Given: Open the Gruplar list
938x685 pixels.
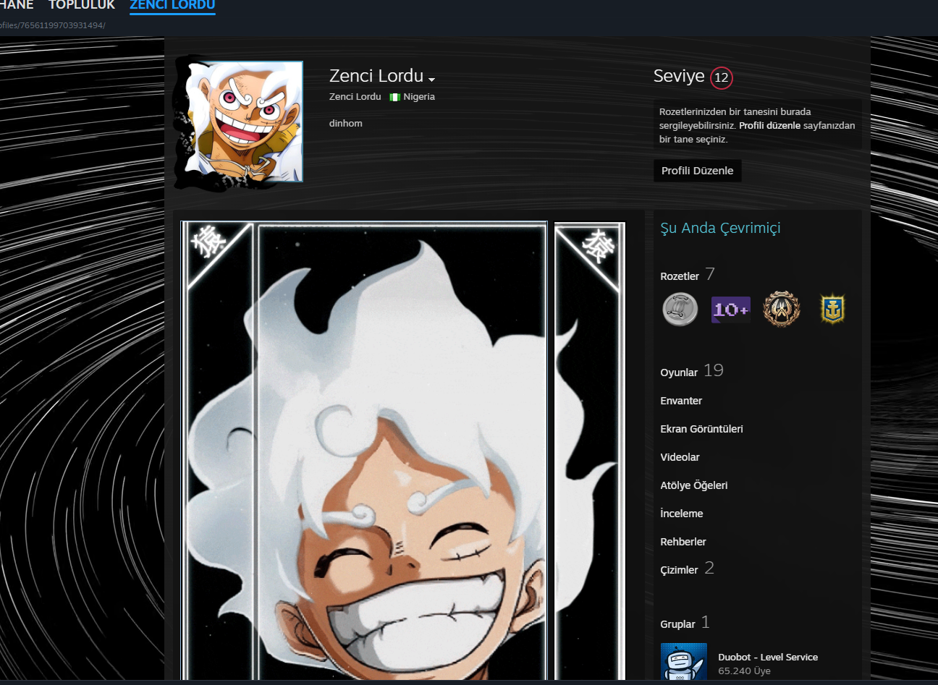Looking at the screenshot, I should coord(677,624).
